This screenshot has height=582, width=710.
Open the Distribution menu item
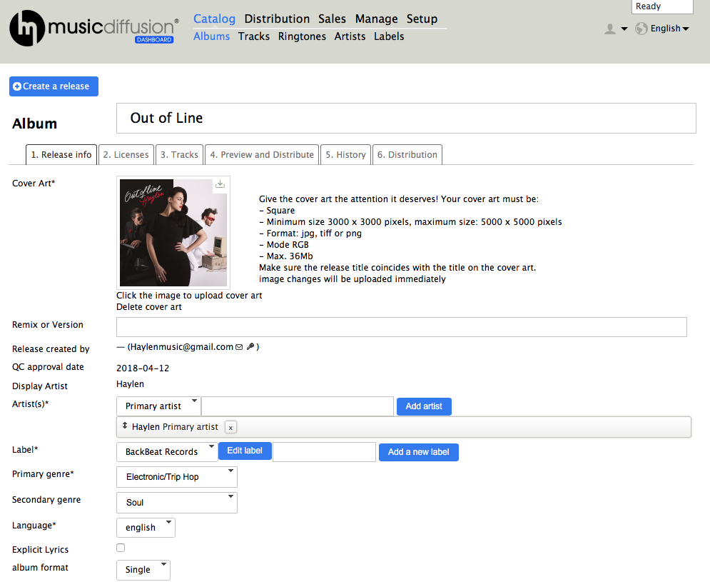tap(277, 19)
